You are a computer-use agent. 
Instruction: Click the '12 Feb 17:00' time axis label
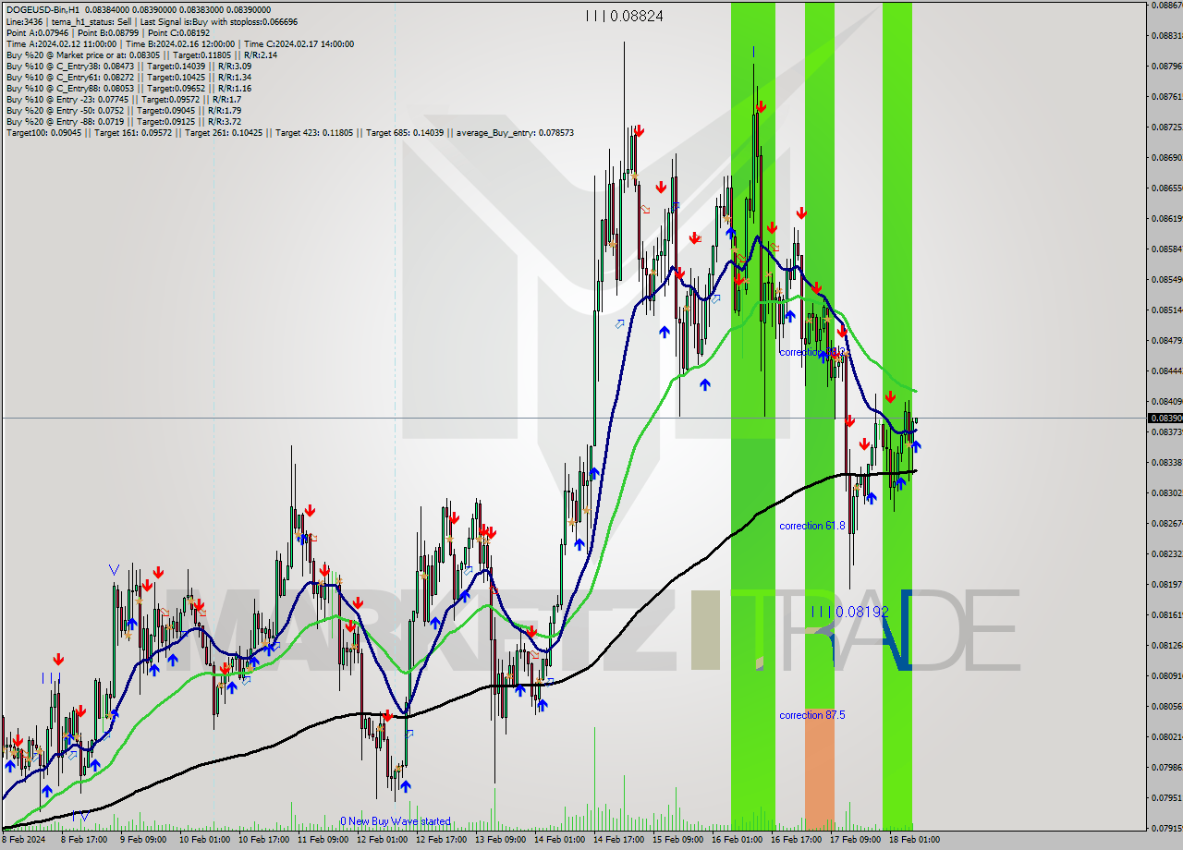point(441,841)
